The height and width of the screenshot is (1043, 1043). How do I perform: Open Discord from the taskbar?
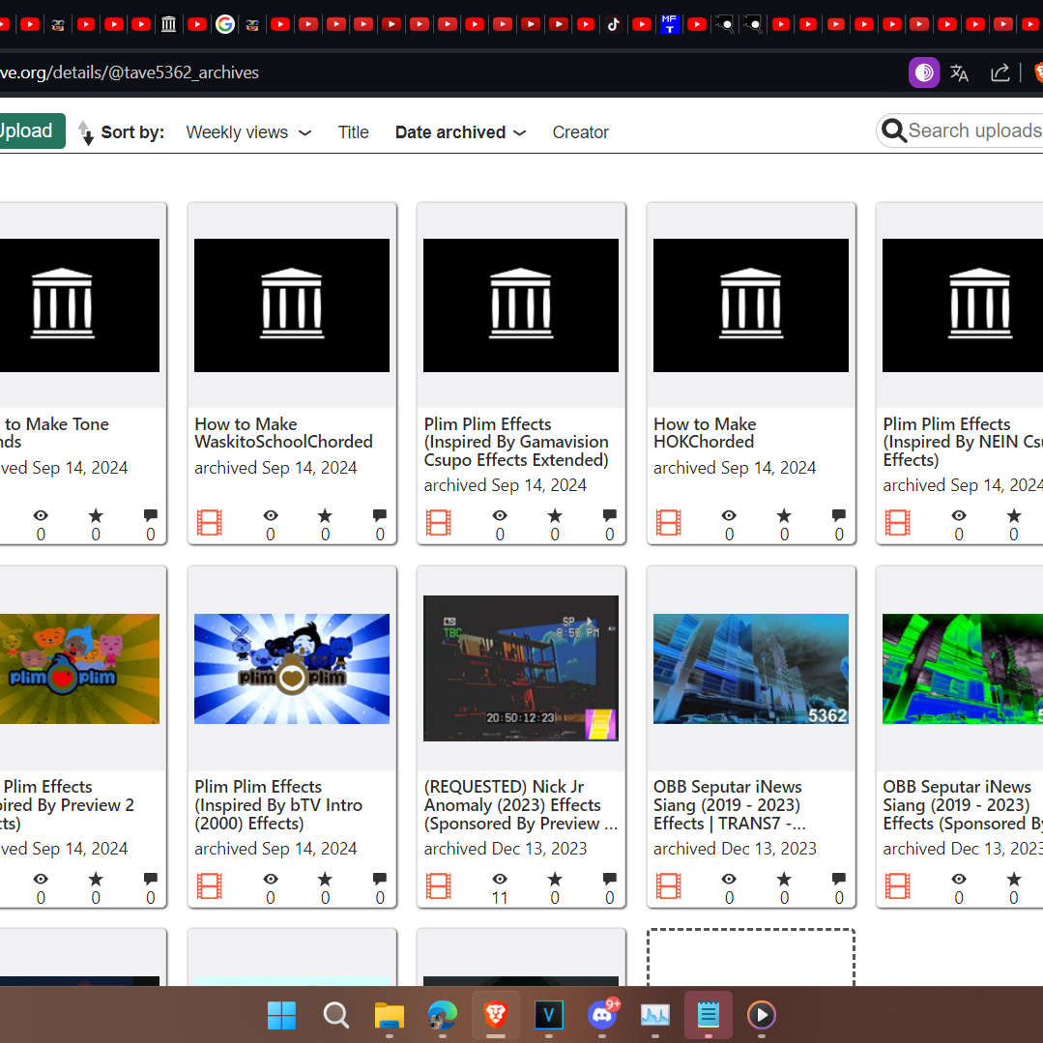pos(602,1014)
